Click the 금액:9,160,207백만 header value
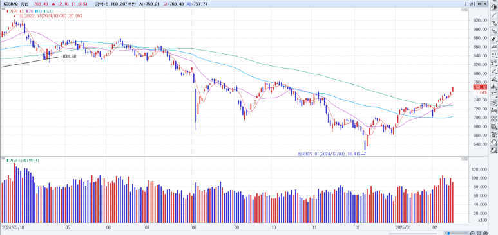This screenshot has height=235, width=498. tap(115, 4)
